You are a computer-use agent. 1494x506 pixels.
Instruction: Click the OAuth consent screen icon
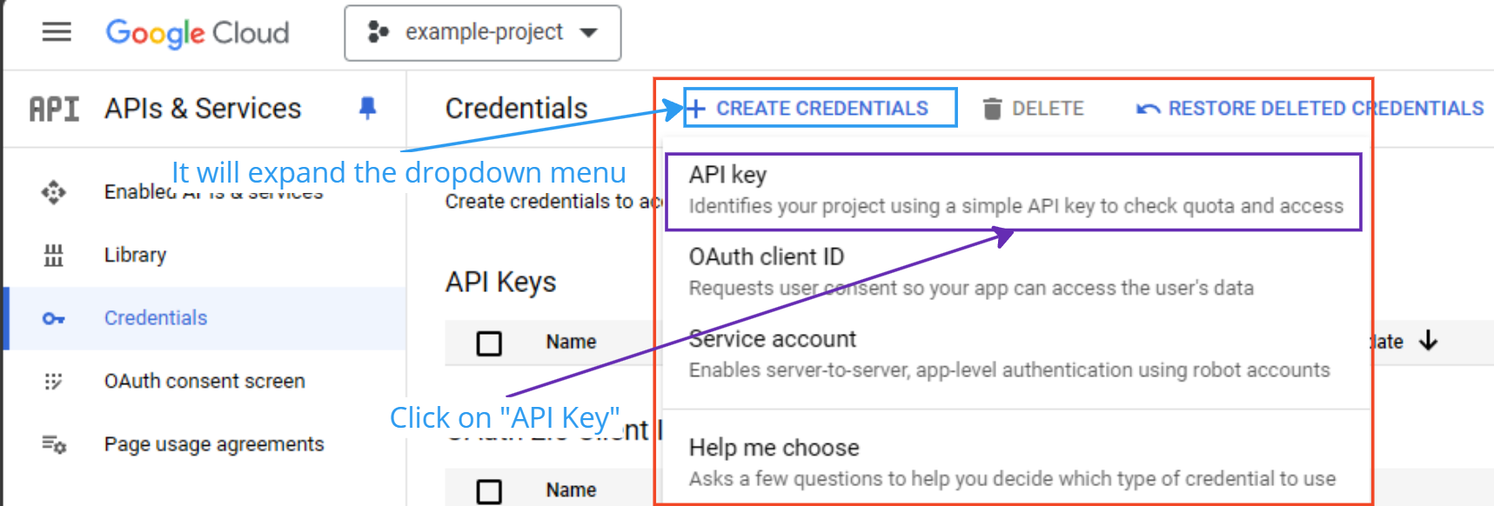(54, 382)
